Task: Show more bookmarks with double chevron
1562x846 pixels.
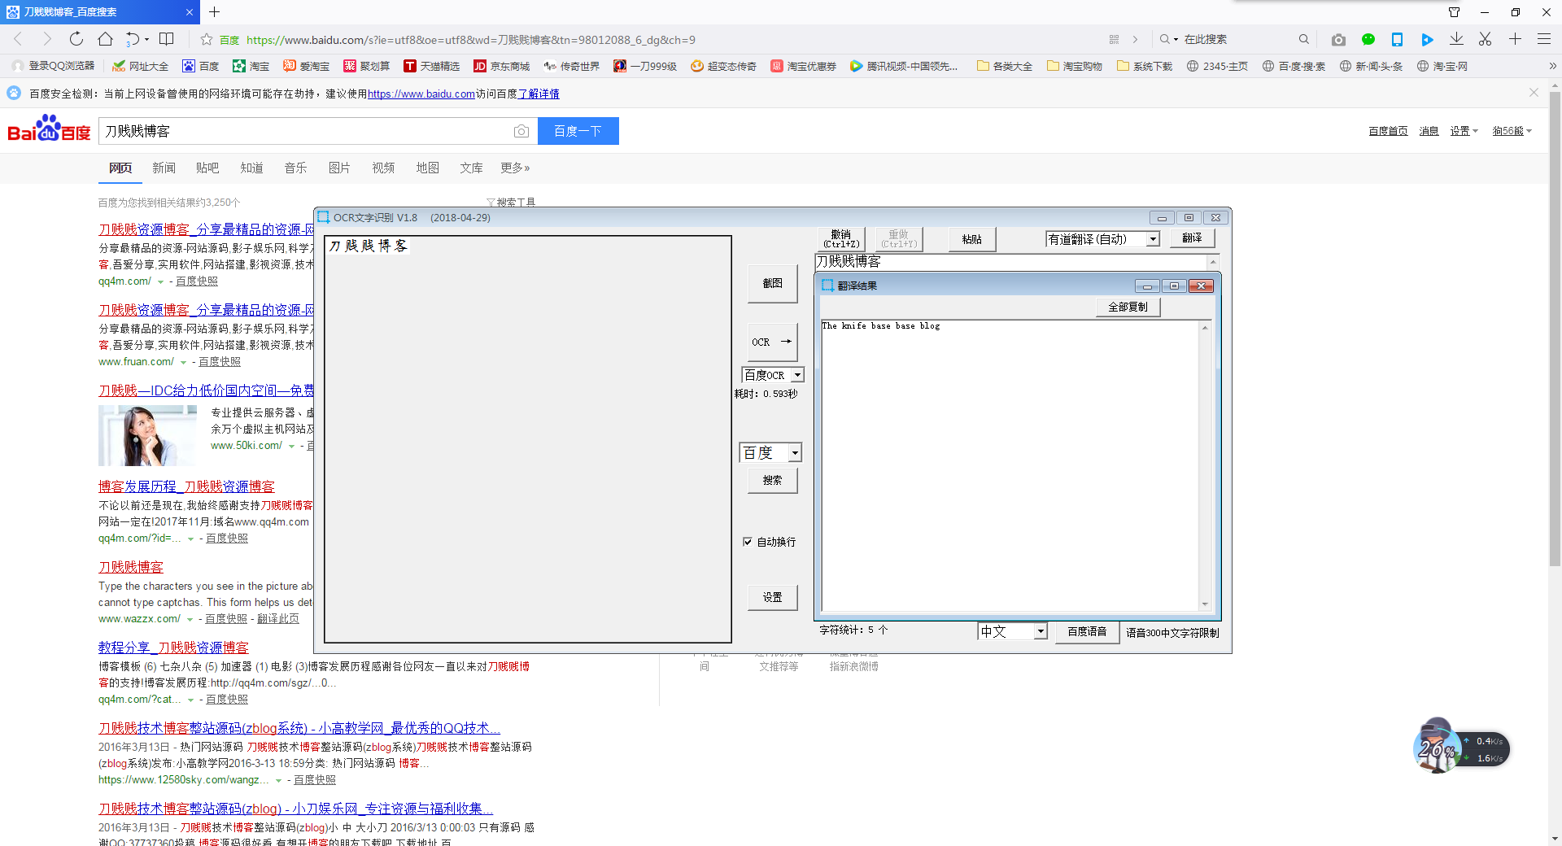Action: pos(1552,66)
